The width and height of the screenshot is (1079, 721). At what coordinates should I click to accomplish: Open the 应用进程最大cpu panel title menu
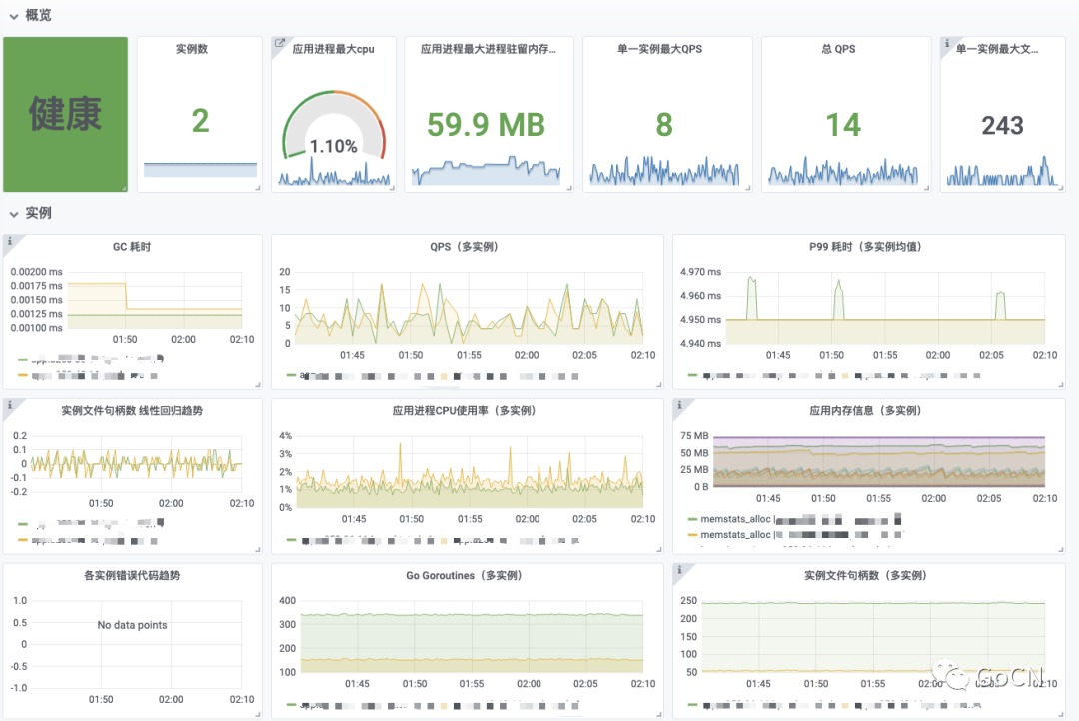(x=333, y=49)
